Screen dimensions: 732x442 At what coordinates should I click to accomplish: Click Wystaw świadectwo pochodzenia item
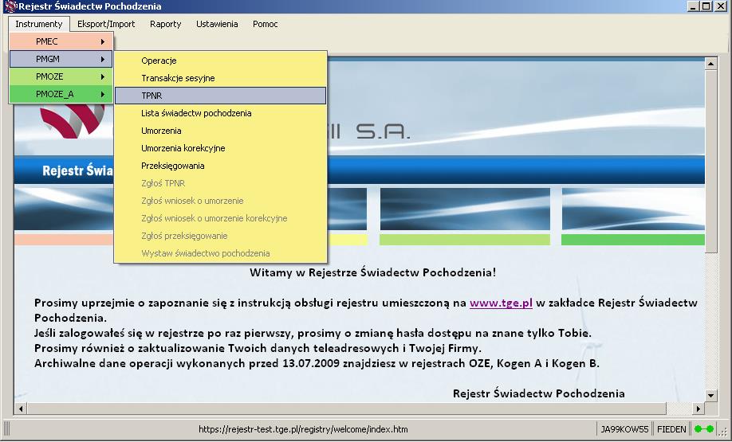(220, 253)
